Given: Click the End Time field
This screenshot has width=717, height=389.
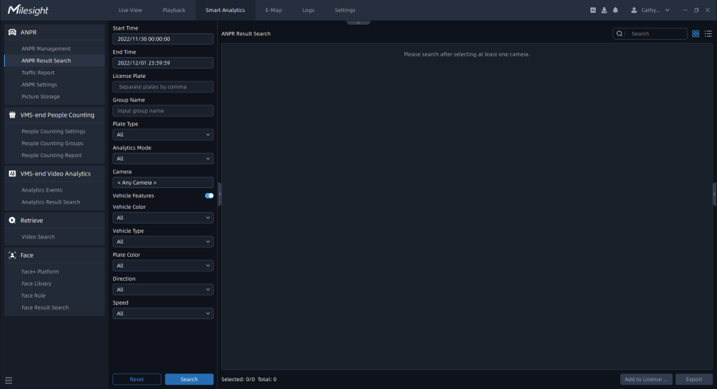Looking at the screenshot, I should [163, 63].
